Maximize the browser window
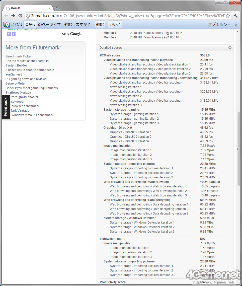The image size is (242, 286). (226, 3)
